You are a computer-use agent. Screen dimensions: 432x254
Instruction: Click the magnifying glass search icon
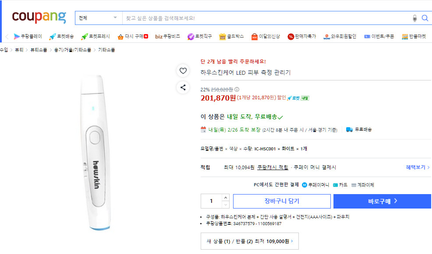tap(425, 17)
